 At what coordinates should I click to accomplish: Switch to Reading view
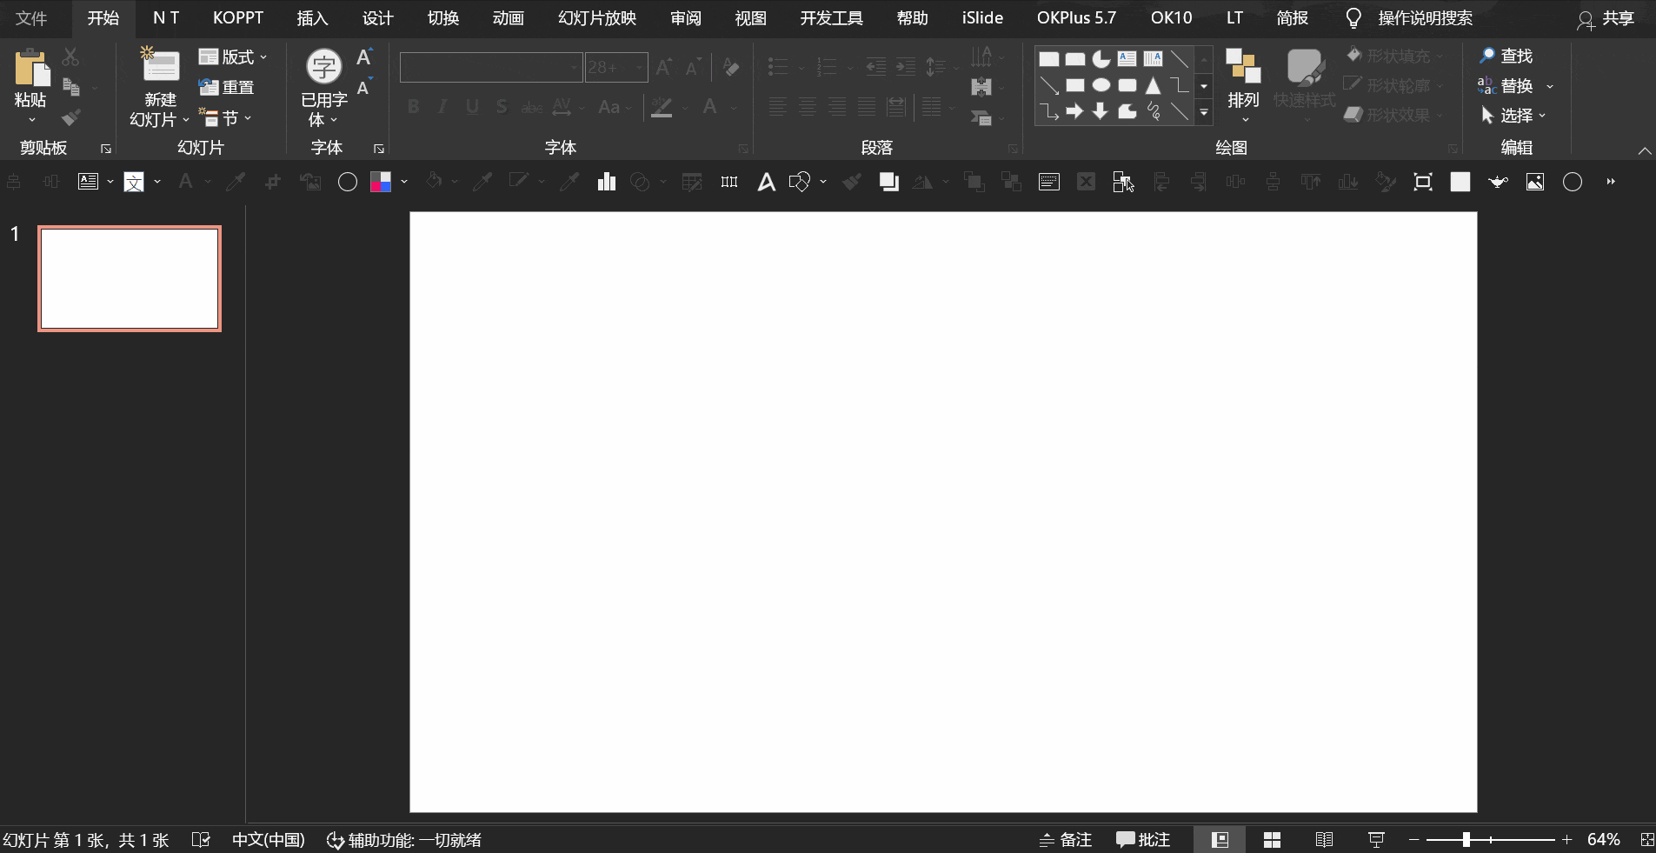(x=1324, y=840)
